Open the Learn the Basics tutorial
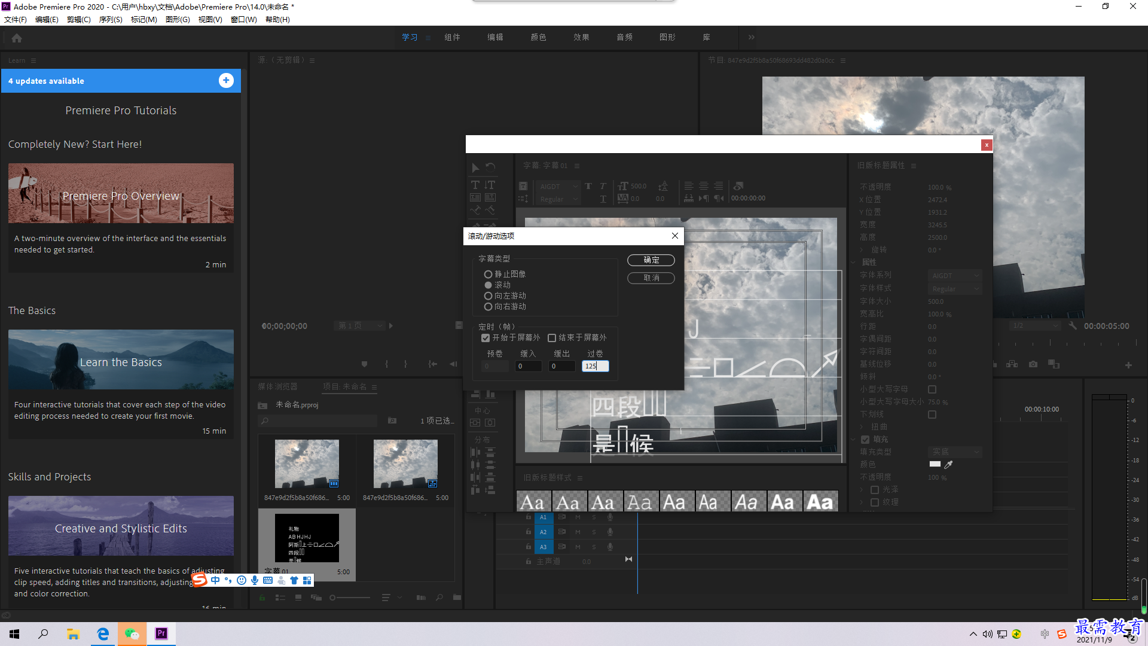Viewport: 1148px width, 646px height. click(121, 359)
